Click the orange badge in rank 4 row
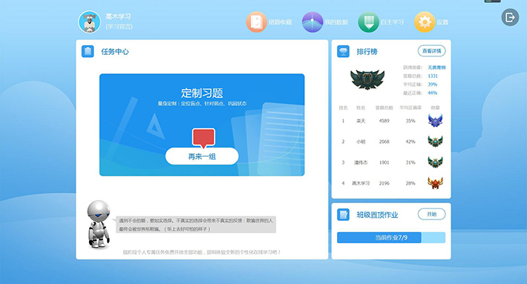Viewport: 527px width, 284px height. click(435, 183)
